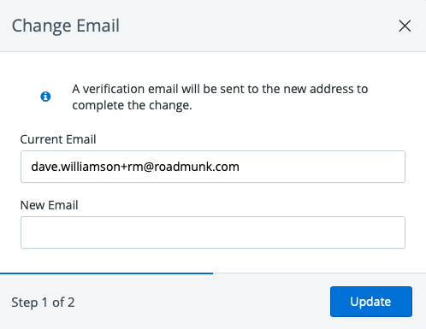The height and width of the screenshot is (329, 426).
Task: Click the Update button
Action: [371, 302]
